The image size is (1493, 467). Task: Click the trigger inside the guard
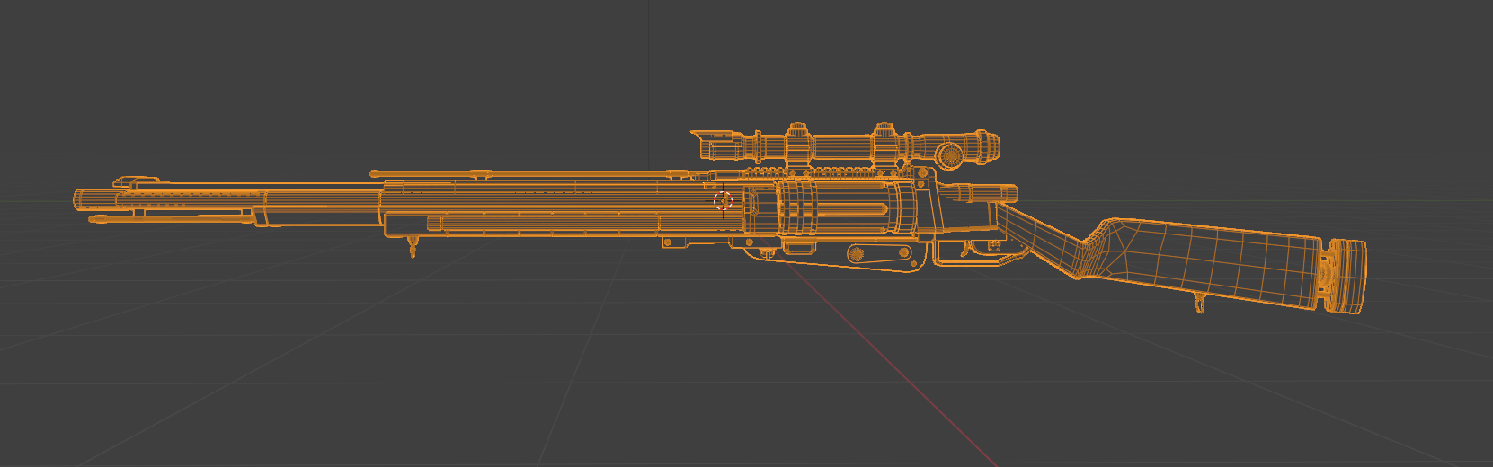(x=969, y=248)
